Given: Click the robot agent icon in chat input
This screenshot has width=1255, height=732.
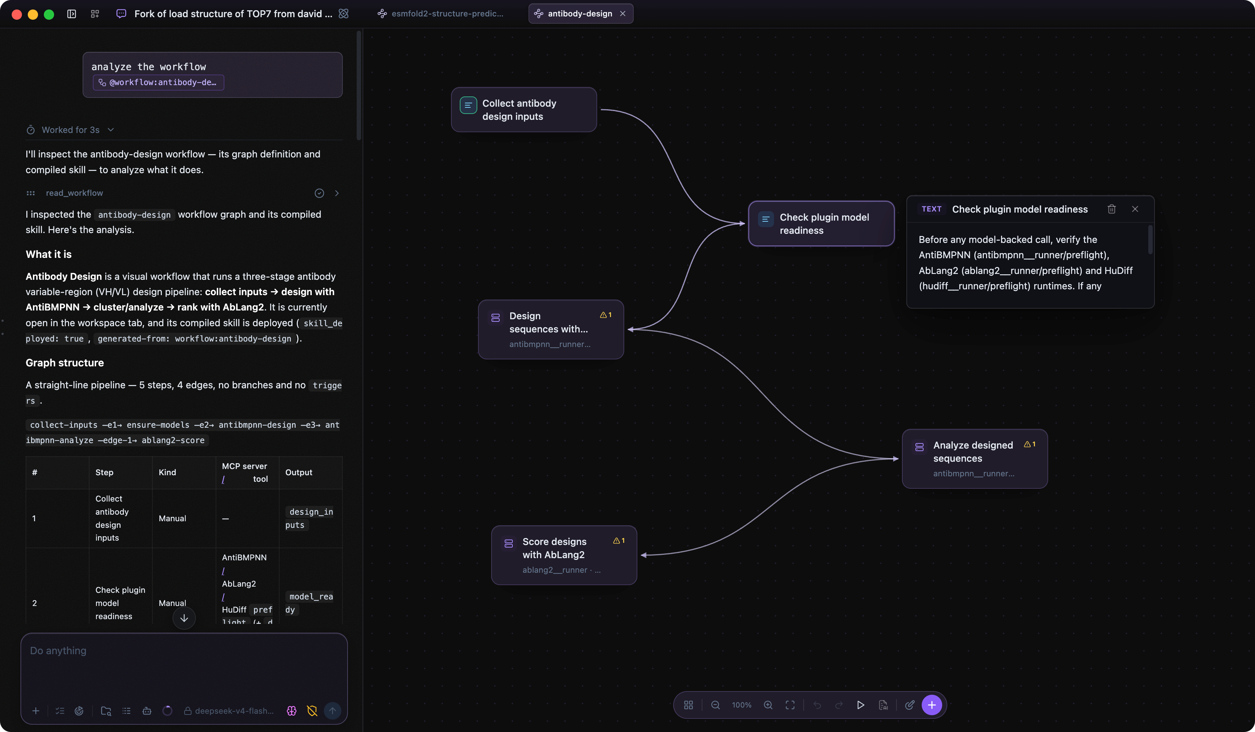Looking at the screenshot, I should [x=147, y=711].
